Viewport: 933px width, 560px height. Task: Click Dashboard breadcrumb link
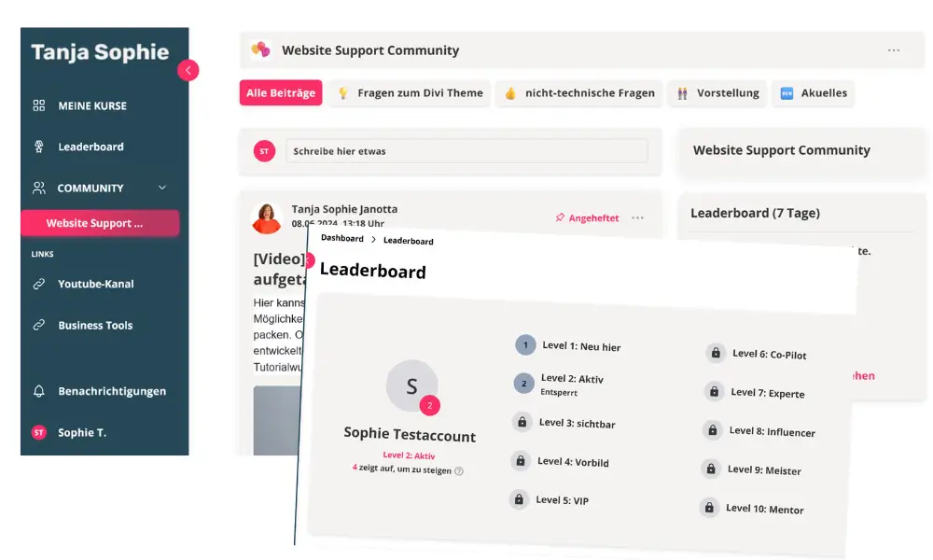tap(342, 238)
